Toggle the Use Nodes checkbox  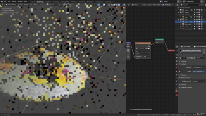163,5
